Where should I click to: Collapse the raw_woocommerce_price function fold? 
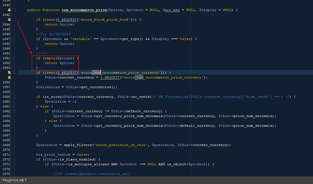click(14, 10)
